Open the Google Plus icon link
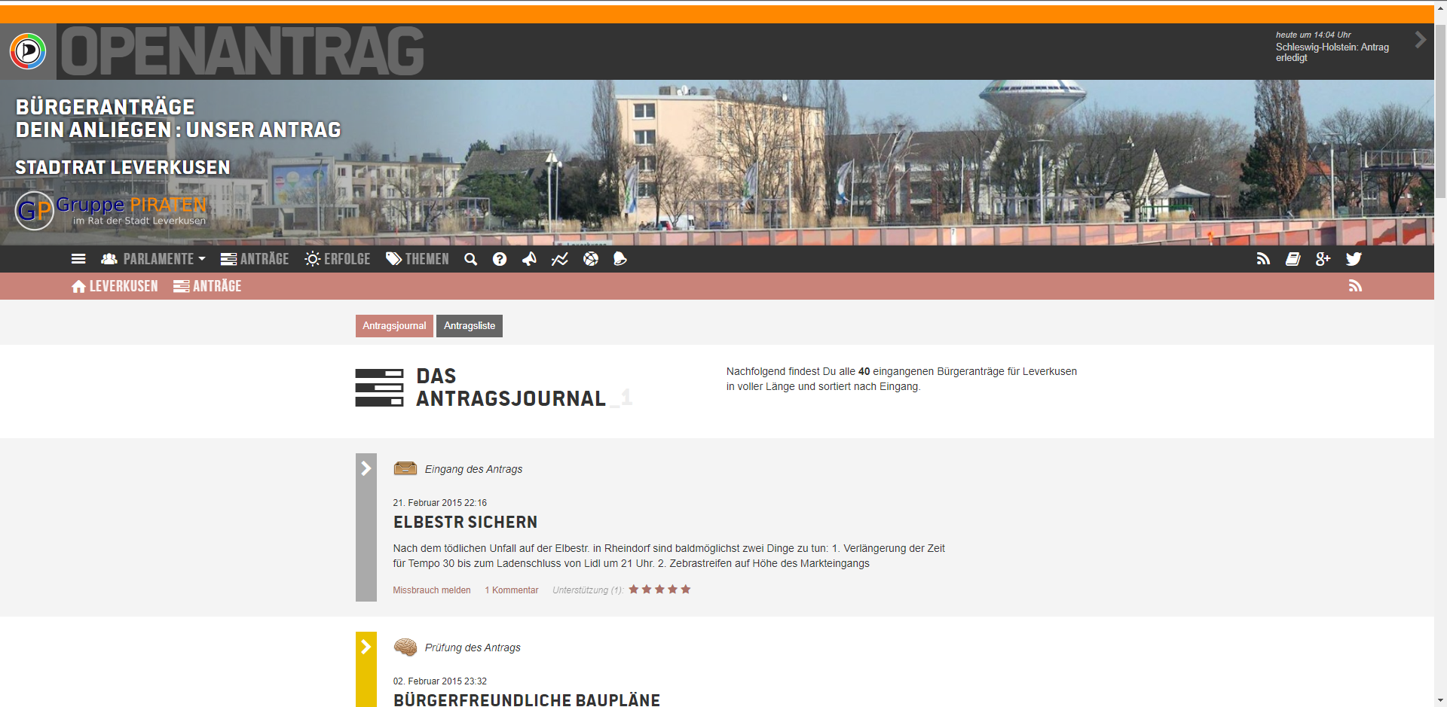Image resolution: width=1447 pixels, height=707 pixels. click(x=1323, y=259)
